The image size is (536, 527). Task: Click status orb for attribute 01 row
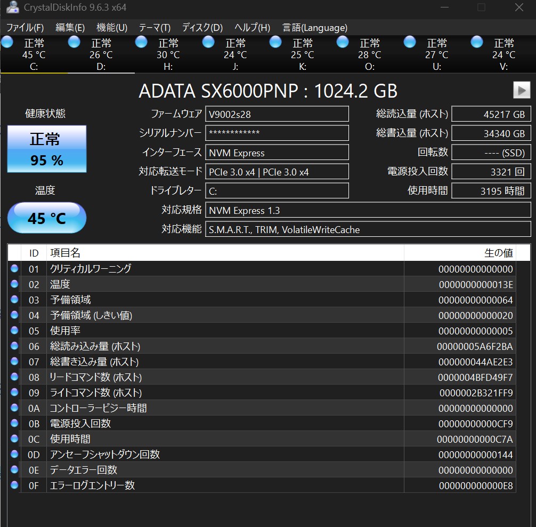[14, 268]
